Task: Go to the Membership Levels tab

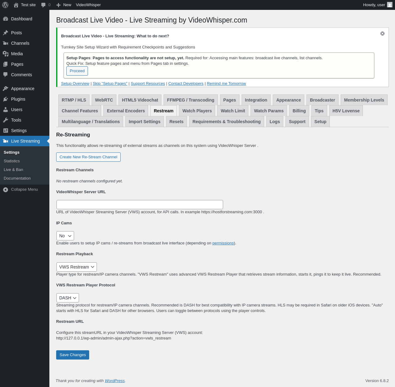Action: (x=364, y=100)
